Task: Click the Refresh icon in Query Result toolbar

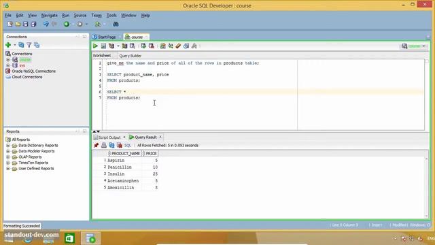Action: [x=111, y=145]
